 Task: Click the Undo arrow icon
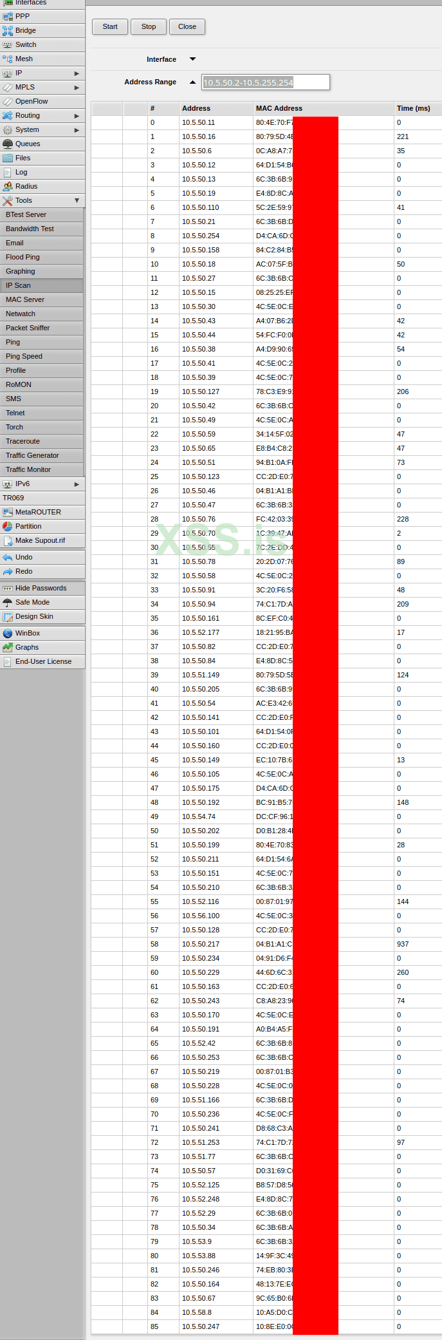point(8,557)
